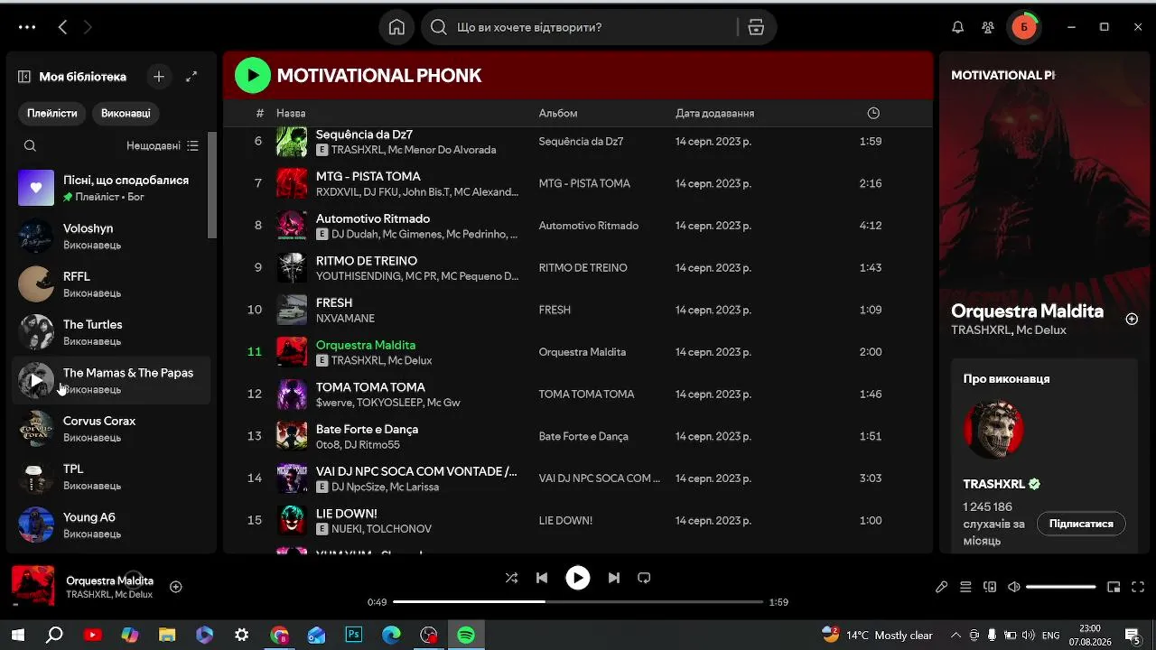Open the connect to a device icon

coord(990,587)
